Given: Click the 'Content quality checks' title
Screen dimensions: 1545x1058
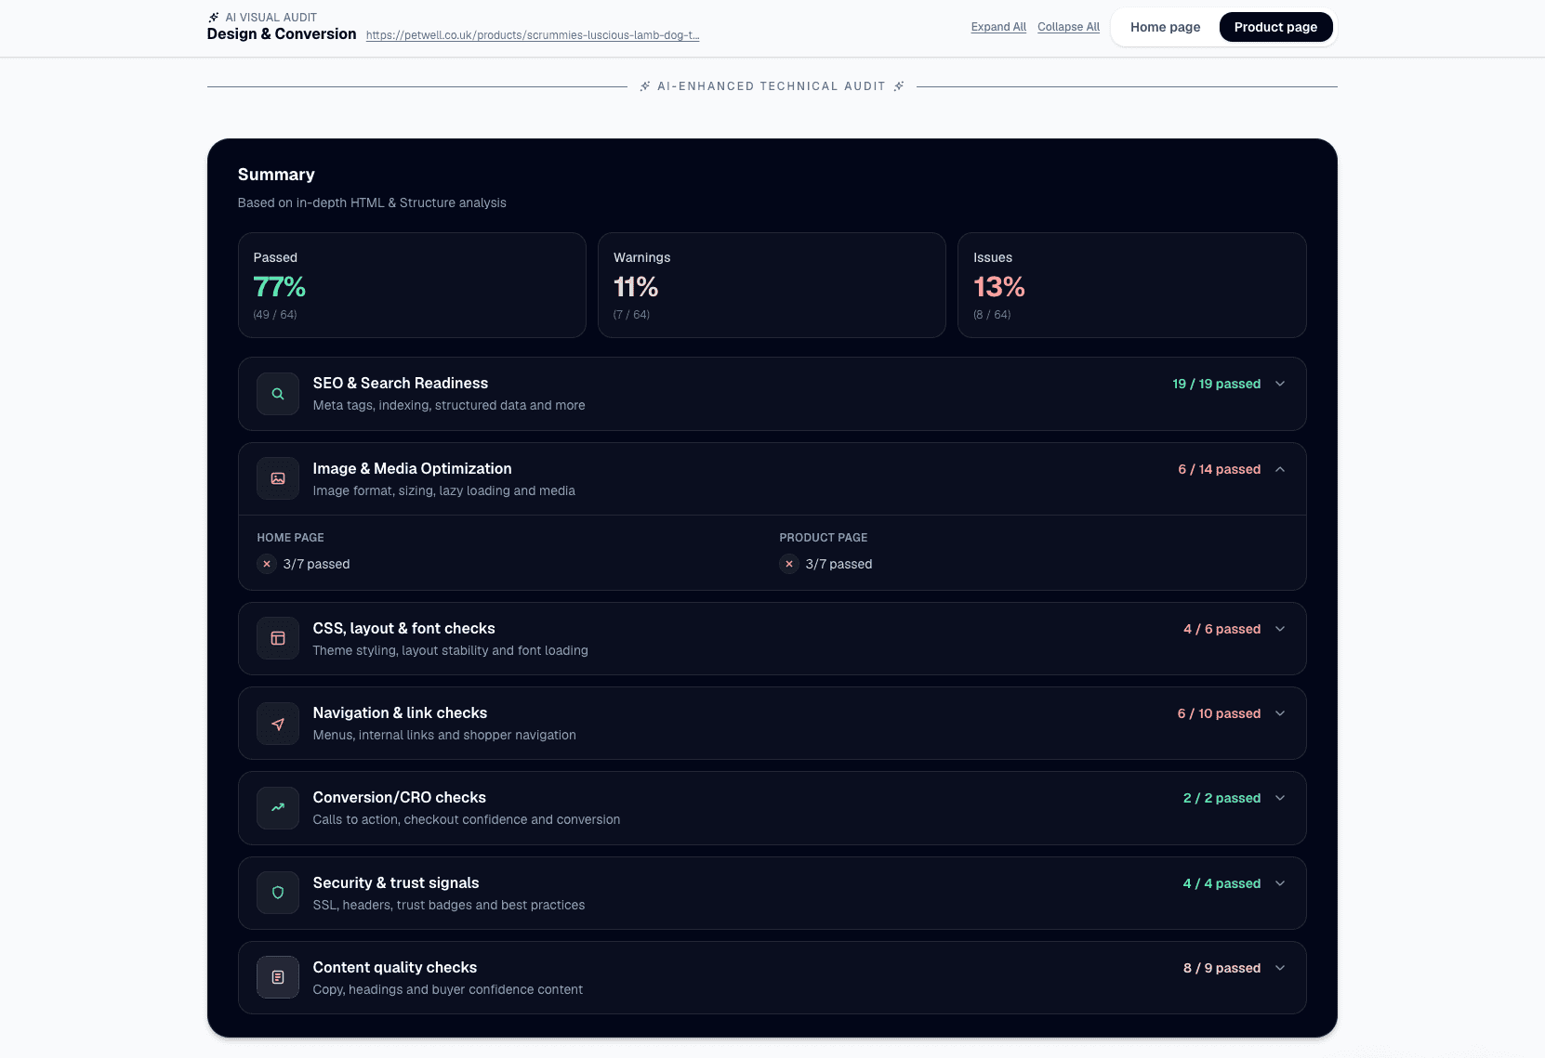Looking at the screenshot, I should coord(394,967).
